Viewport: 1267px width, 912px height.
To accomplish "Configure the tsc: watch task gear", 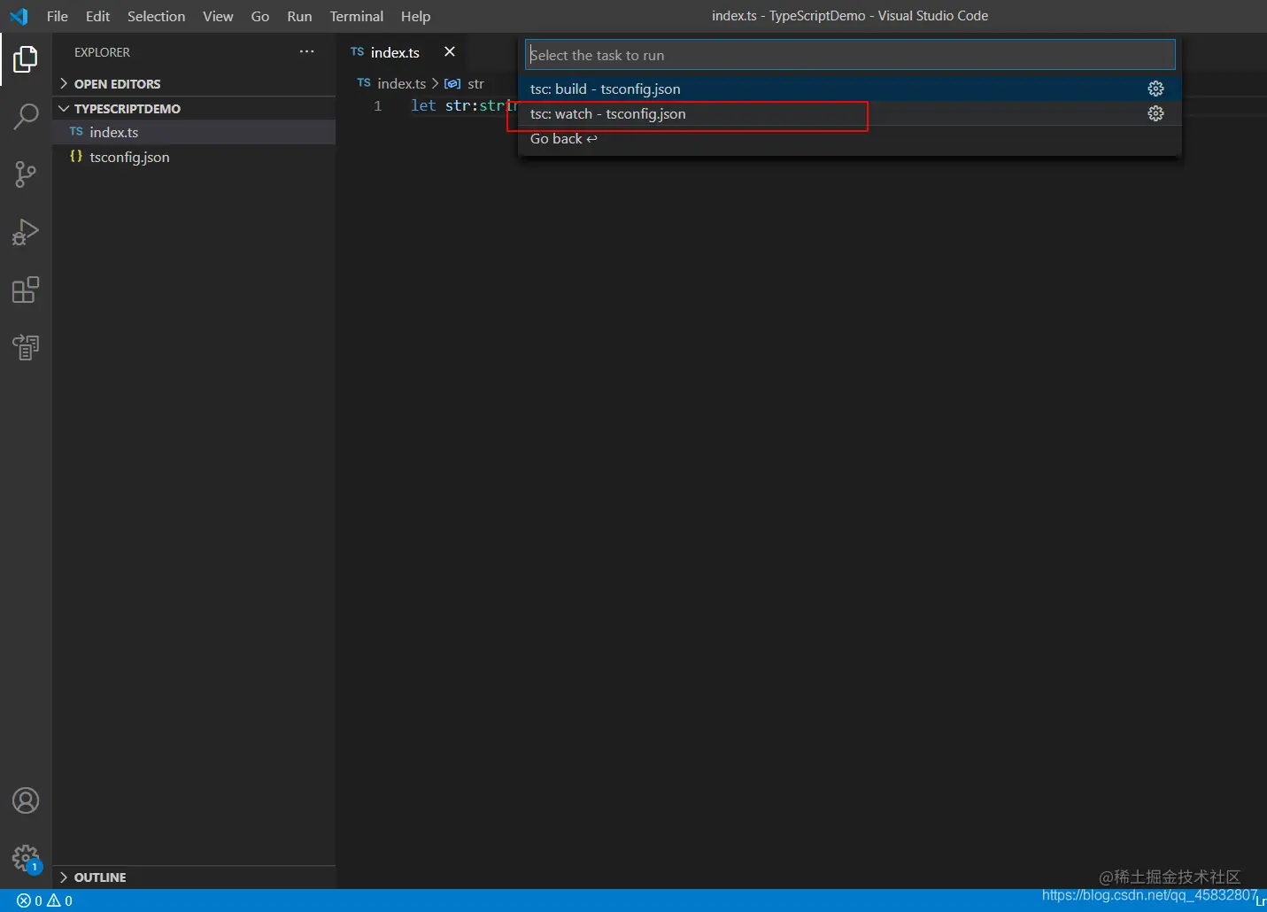I will [x=1155, y=113].
